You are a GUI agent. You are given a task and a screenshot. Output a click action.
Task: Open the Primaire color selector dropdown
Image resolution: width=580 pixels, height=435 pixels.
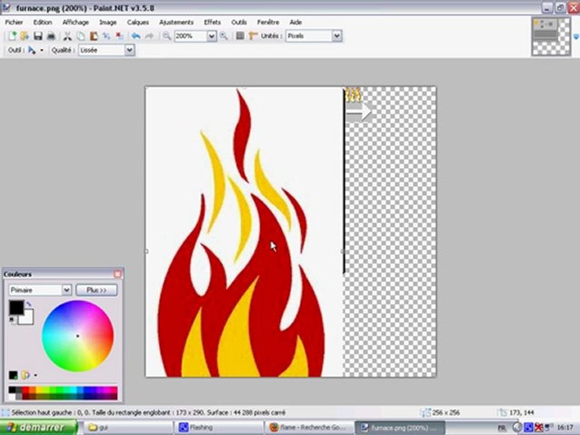[x=66, y=290]
